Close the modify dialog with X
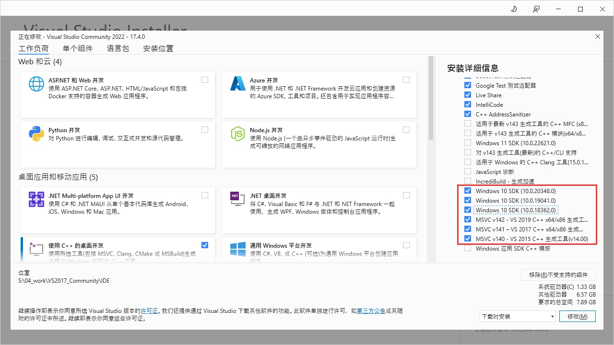Image resolution: width=614 pixels, height=345 pixels. [597, 36]
